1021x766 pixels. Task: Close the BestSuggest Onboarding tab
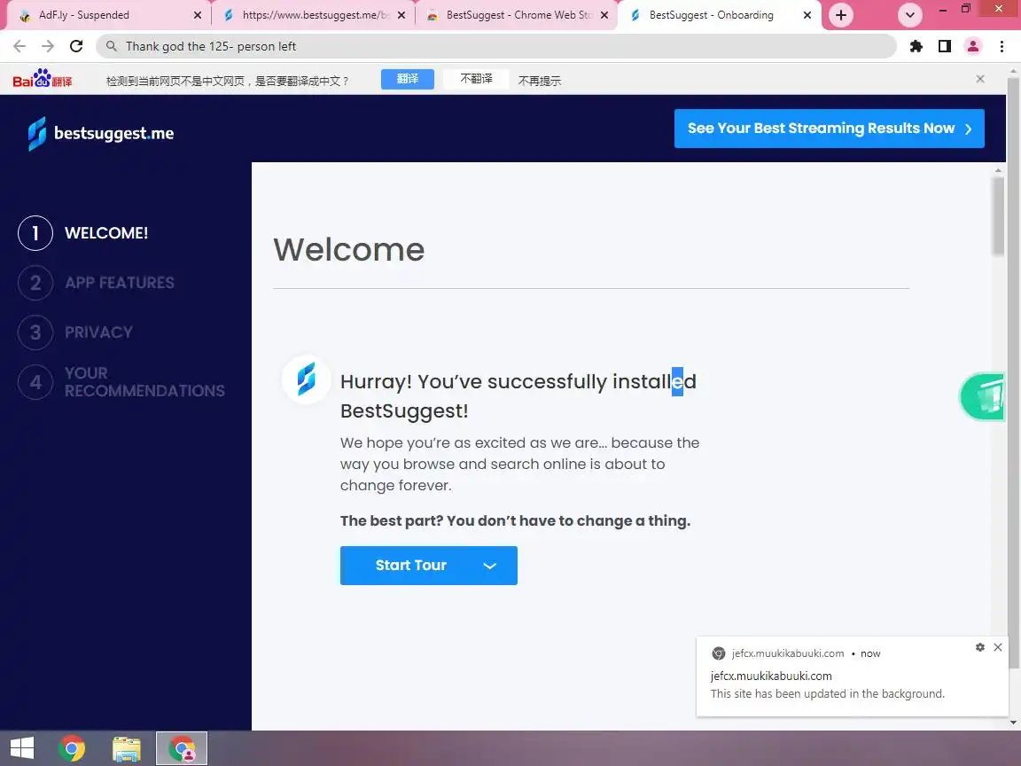pyautogui.click(x=807, y=15)
